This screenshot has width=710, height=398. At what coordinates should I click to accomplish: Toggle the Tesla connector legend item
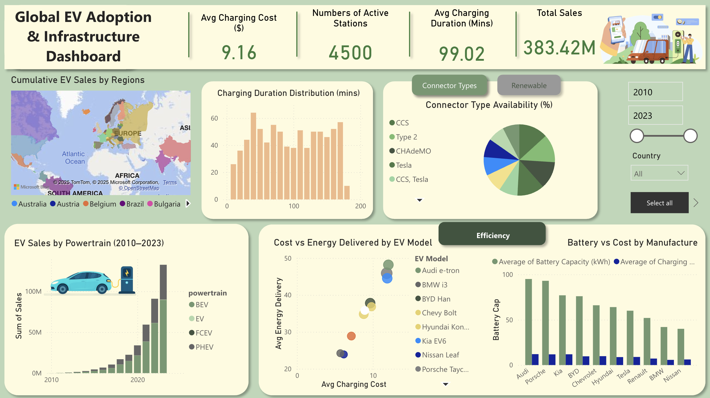point(403,165)
